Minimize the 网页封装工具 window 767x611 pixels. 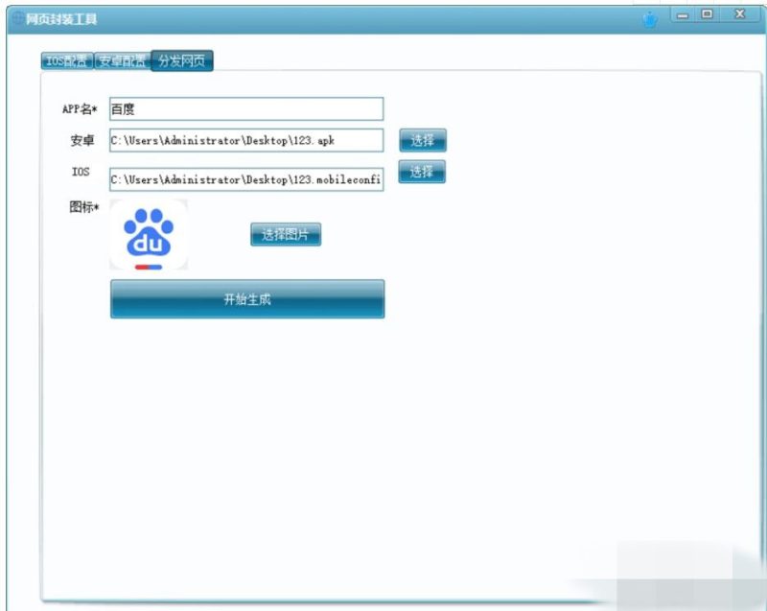tap(684, 15)
